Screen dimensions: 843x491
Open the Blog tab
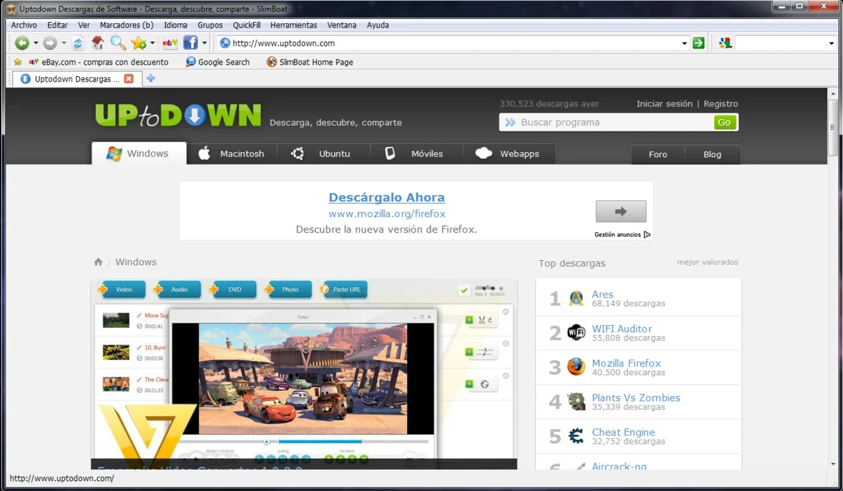pyautogui.click(x=712, y=154)
